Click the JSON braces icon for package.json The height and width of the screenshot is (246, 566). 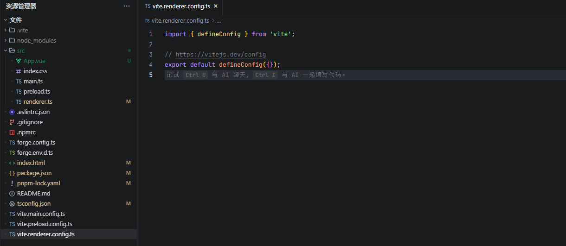(x=12, y=173)
